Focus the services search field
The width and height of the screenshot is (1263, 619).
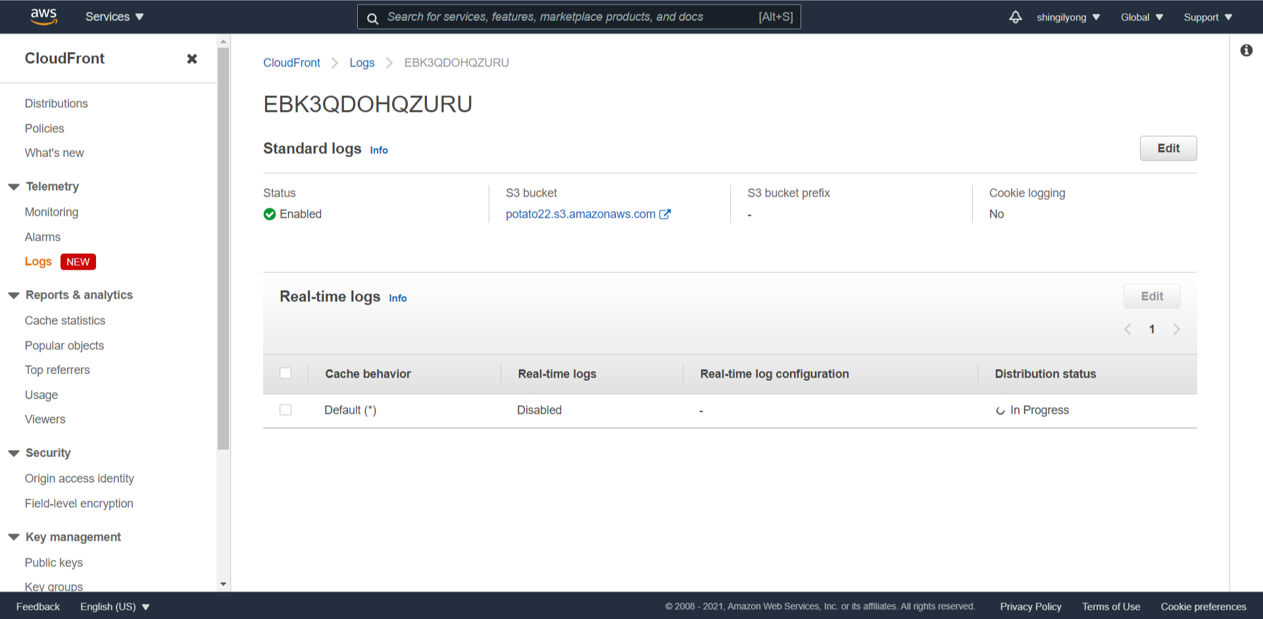579,17
